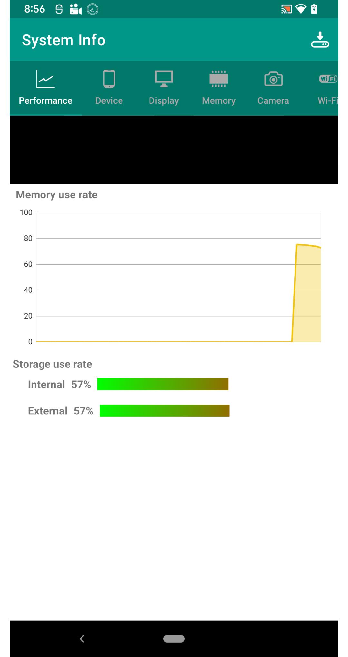Tap the External storage usage bar
This screenshot has width=348, height=657.
pyautogui.click(x=165, y=411)
